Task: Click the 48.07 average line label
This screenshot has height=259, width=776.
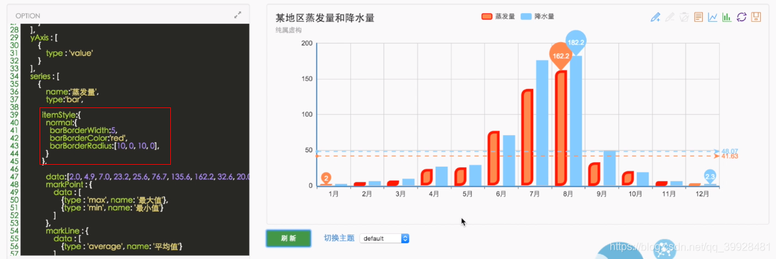Action: 730,152
